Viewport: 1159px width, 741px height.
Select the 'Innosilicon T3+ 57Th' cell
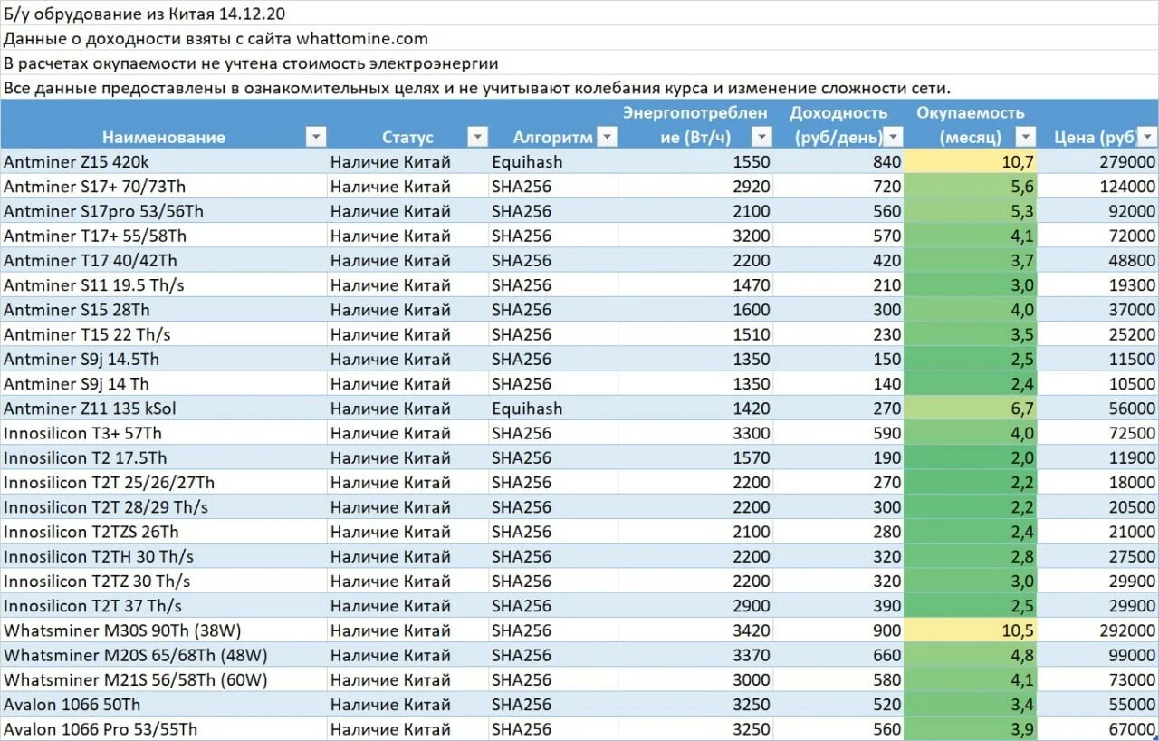163,433
